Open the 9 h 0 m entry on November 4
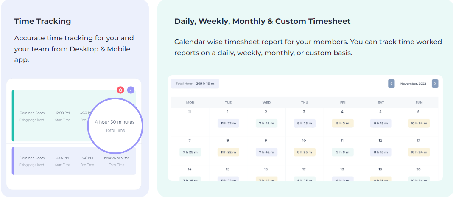The width and height of the screenshot is (453, 197). [x=342, y=123]
